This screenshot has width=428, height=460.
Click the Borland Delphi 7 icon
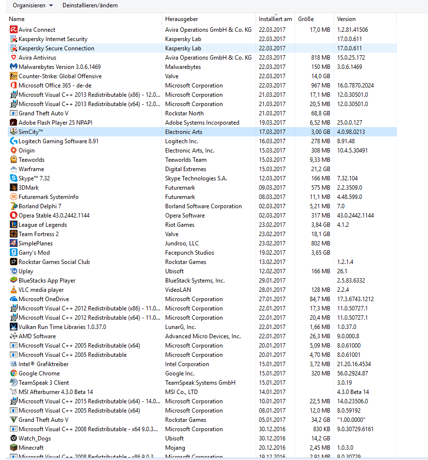[14, 206]
